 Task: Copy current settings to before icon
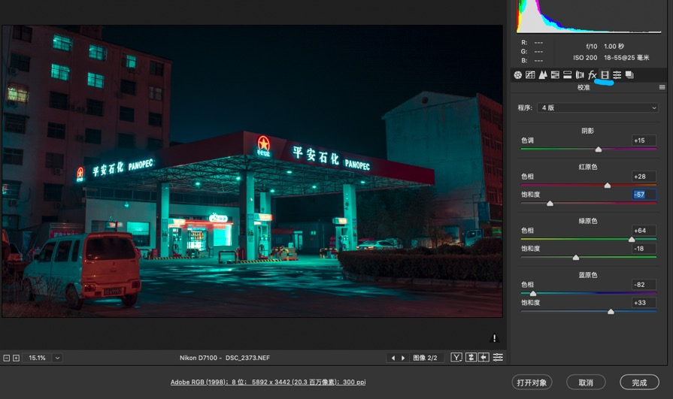click(484, 358)
